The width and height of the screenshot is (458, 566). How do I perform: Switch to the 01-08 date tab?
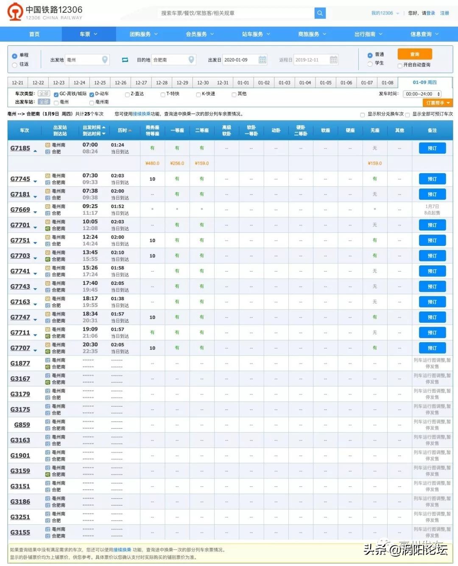point(387,83)
